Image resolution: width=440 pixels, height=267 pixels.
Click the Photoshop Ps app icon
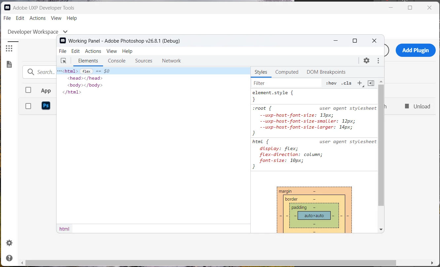(46, 106)
